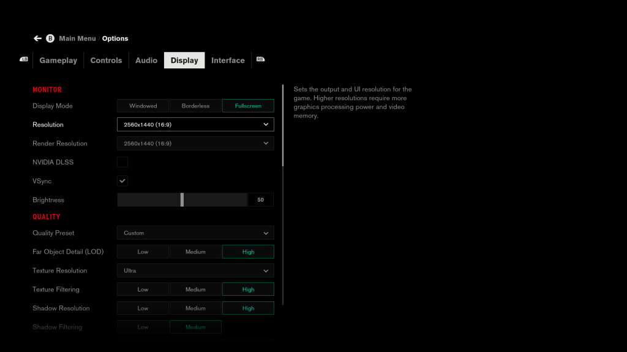627x352 pixels.
Task: Click the Brightness slider handle
Action: 182,200
